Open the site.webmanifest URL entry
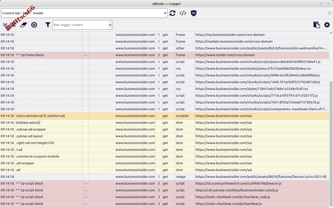 click(x=262, y=48)
